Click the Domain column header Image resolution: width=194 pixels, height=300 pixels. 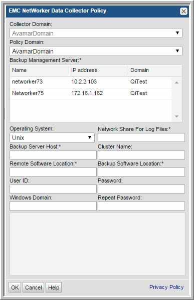155,70
